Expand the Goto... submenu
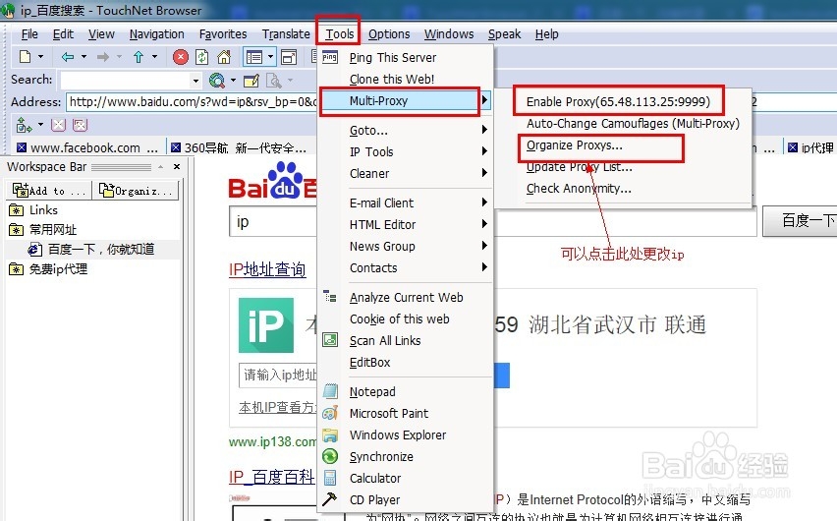Viewport: 837px width, 521px height. 405,130
